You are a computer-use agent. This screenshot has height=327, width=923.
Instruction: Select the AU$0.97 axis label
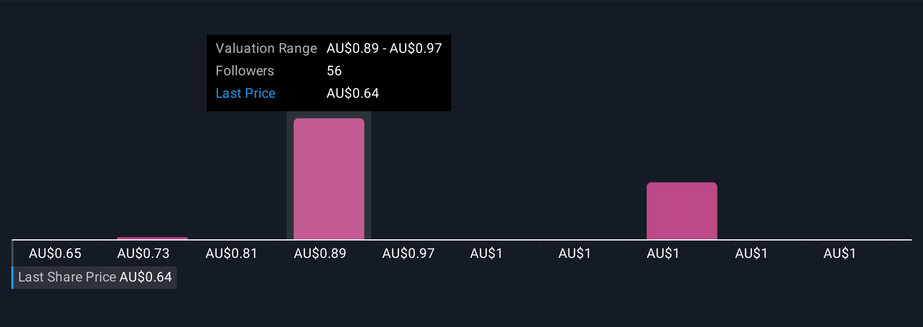(x=409, y=253)
